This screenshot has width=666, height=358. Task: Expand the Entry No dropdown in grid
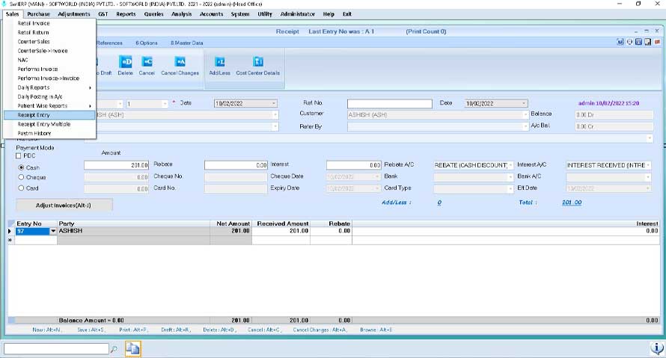[x=53, y=232]
